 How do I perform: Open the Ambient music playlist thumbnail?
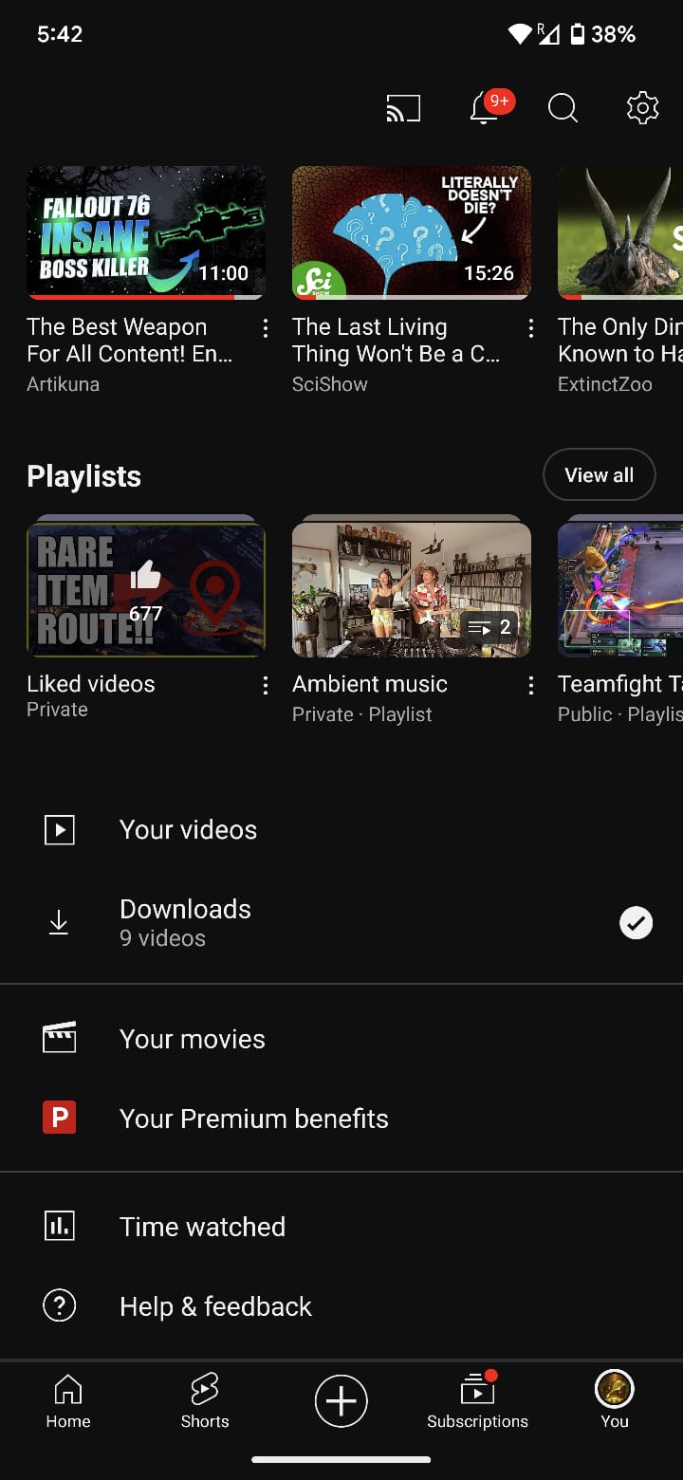(411, 588)
